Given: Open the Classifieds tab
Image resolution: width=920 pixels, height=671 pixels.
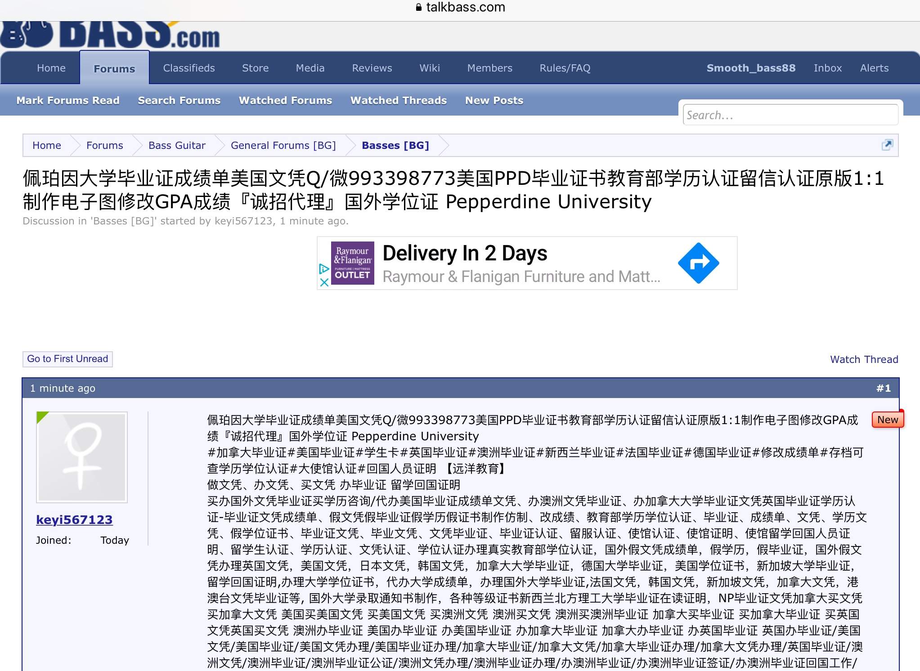Looking at the screenshot, I should click(189, 68).
